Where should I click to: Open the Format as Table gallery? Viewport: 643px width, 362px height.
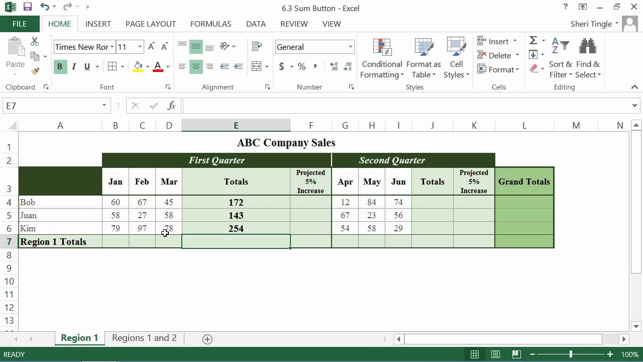tap(423, 58)
